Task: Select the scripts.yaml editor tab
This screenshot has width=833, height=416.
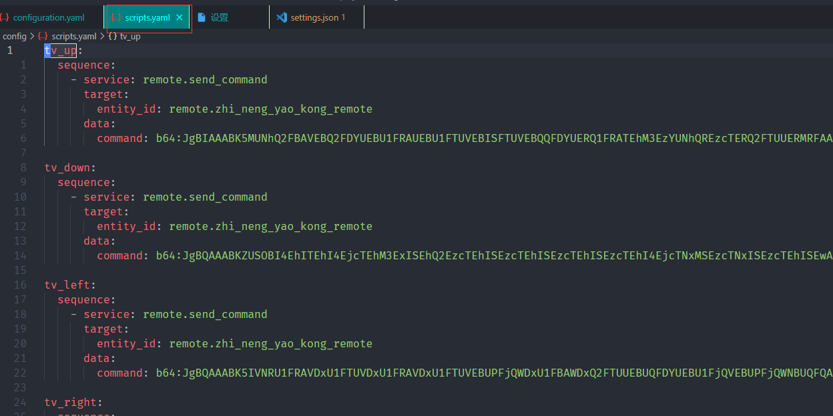Action: (148, 17)
